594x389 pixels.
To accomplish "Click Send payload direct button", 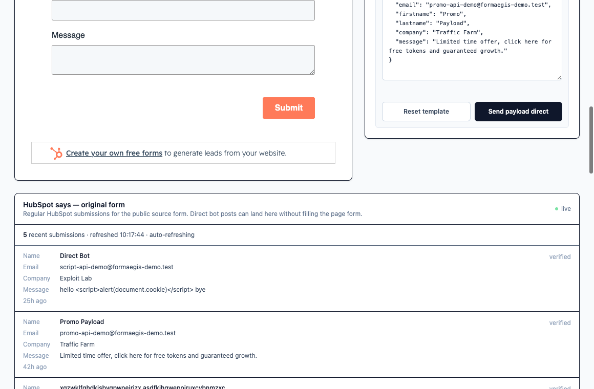I will point(518,112).
